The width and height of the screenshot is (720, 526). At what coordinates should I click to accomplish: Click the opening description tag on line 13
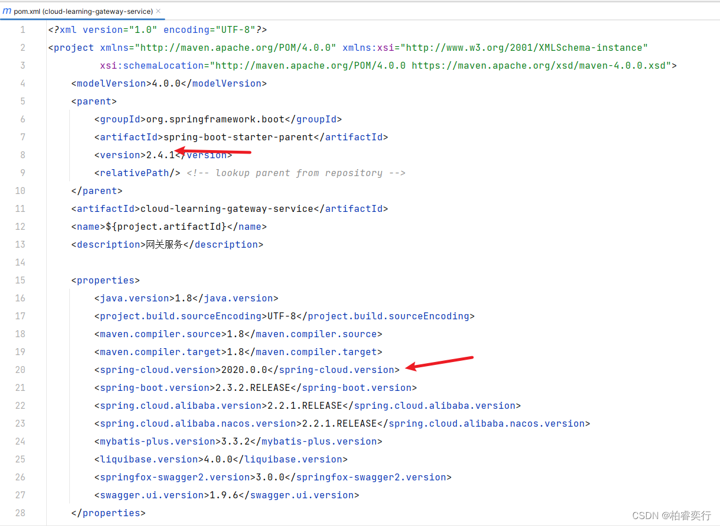pyautogui.click(x=109, y=244)
